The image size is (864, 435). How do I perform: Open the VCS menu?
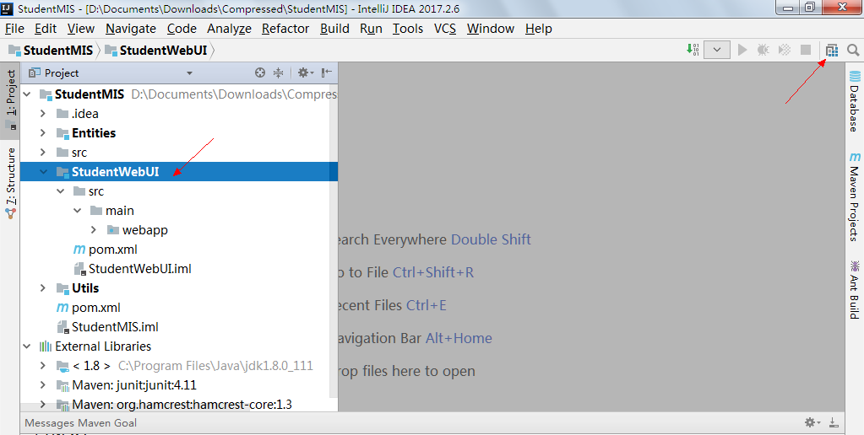[x=445, y=29]
